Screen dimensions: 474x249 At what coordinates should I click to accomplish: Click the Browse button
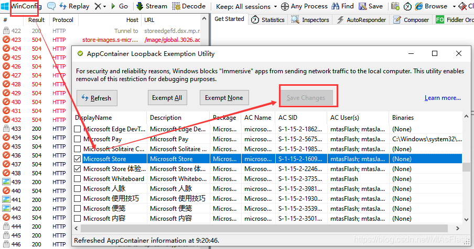click(431, 6)
